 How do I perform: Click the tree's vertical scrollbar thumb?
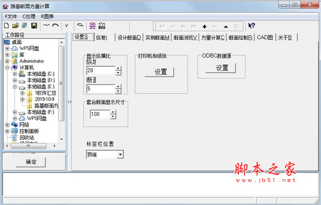[61, 83]
